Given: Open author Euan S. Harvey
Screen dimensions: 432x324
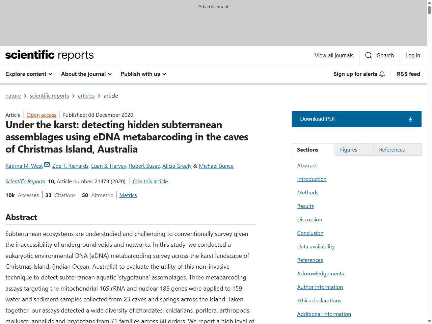Looking at the screenshot, I should 109,166.
